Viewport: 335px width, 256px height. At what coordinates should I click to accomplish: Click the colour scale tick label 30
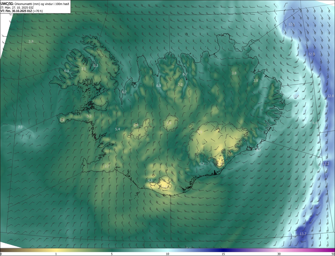pos(279,254)
